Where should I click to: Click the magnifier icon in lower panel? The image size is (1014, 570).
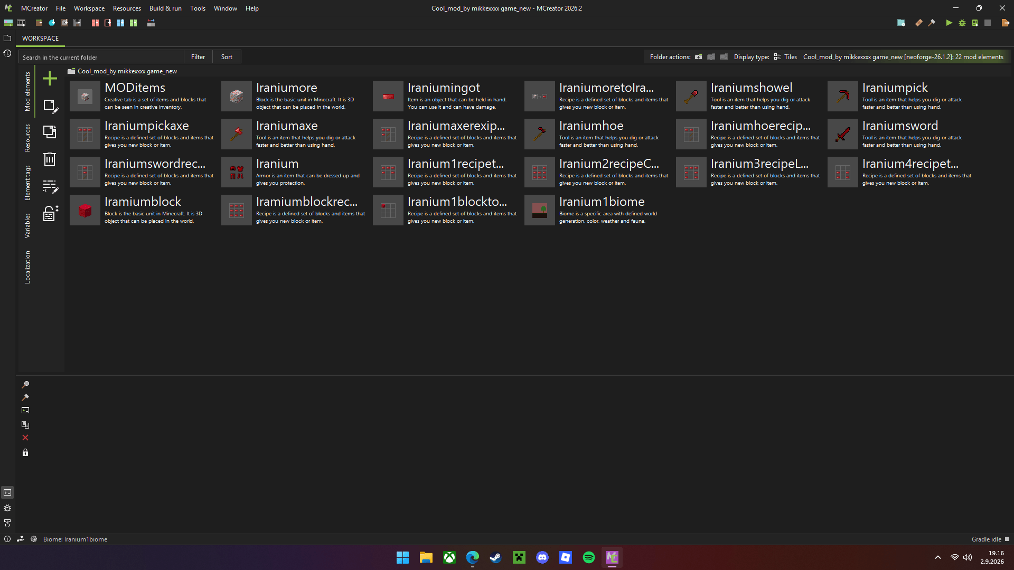25,385
